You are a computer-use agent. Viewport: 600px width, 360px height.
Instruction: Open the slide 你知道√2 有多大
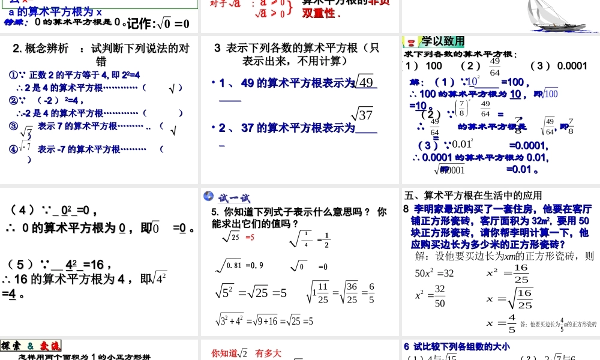299,350
